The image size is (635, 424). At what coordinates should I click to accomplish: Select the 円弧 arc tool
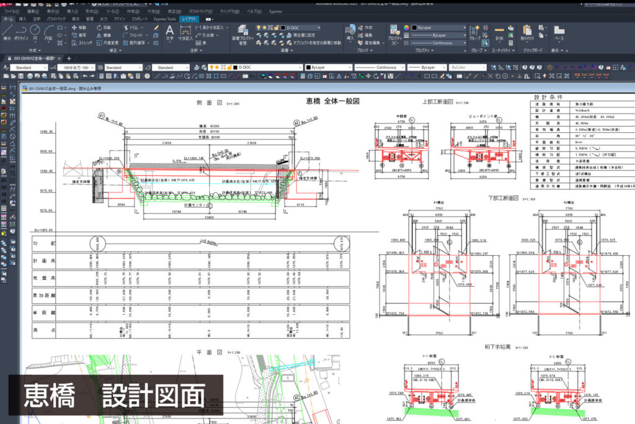[x=48, y=33]
